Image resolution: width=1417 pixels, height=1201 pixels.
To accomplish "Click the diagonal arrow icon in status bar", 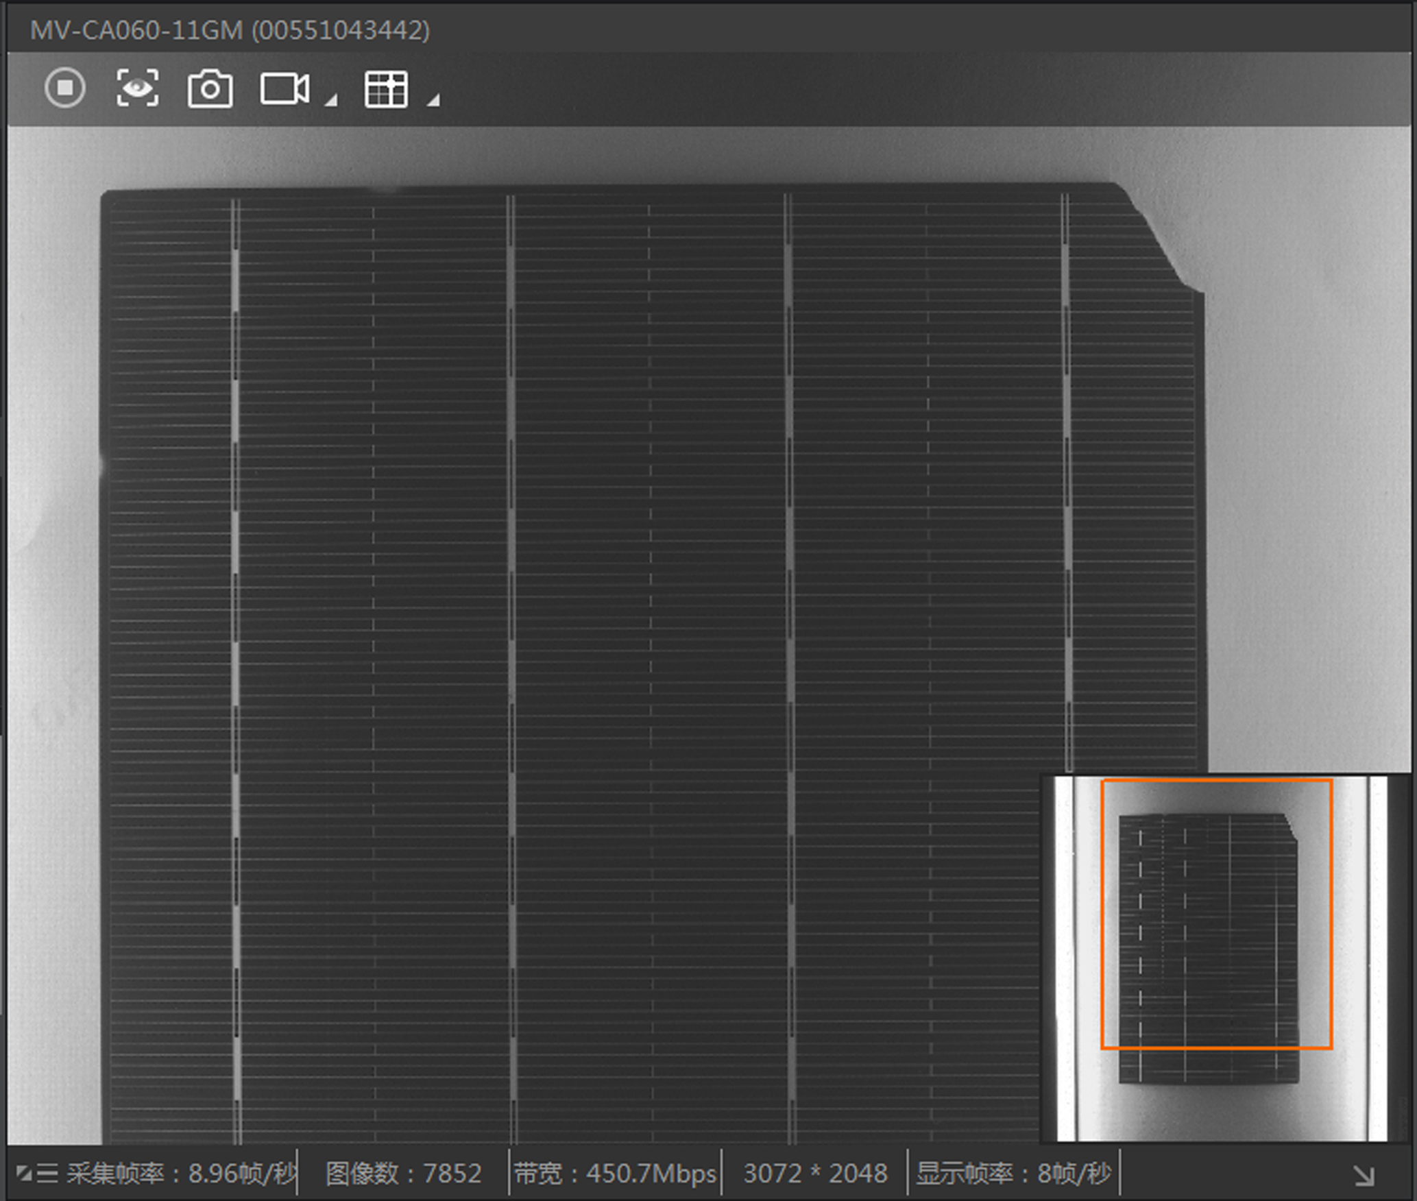I will pyautogui.click(x=1364, y=1175).
